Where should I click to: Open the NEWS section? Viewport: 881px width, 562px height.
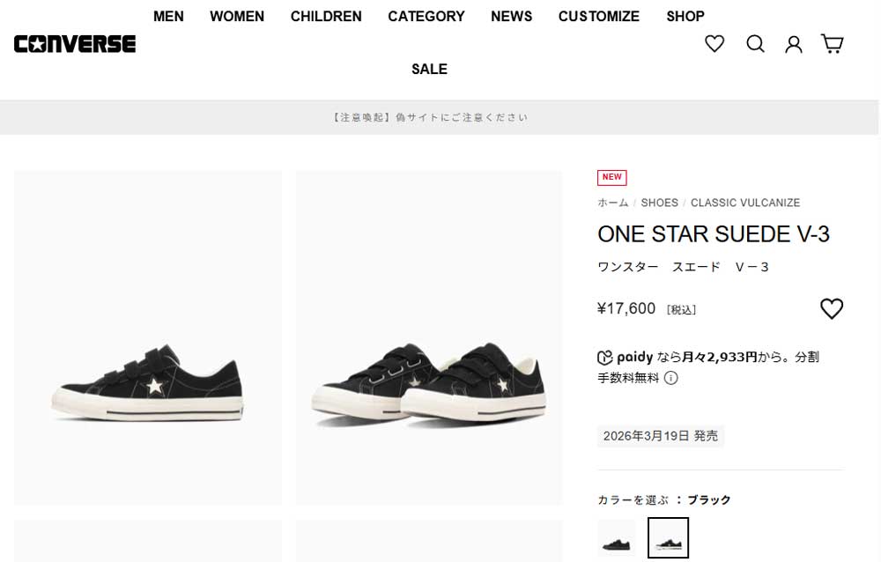pos(511,17)
